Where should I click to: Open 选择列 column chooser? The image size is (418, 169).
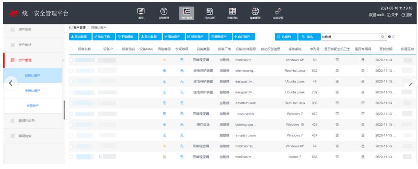[x=286, y=37]
